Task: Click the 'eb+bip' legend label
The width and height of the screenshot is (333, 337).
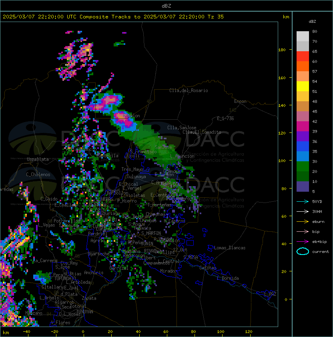Action: click(319, 242)
